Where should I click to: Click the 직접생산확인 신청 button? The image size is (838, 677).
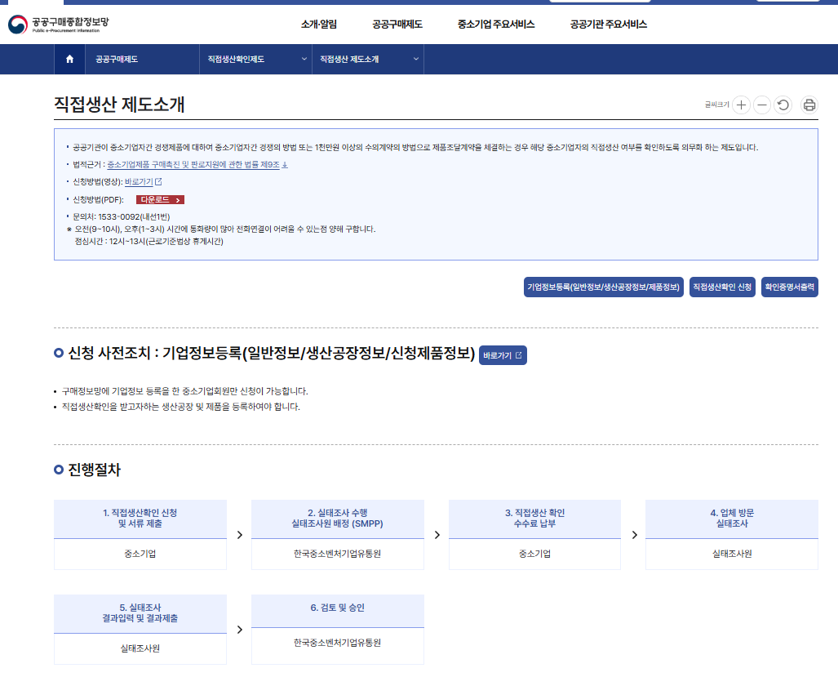[x=722, y=287]
